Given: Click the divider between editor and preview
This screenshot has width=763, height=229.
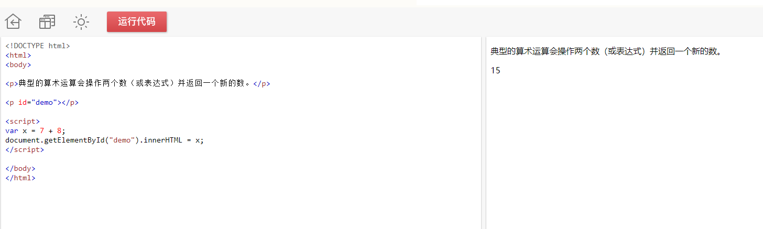Looking at the screenshot, I should (x=483, y=131).
